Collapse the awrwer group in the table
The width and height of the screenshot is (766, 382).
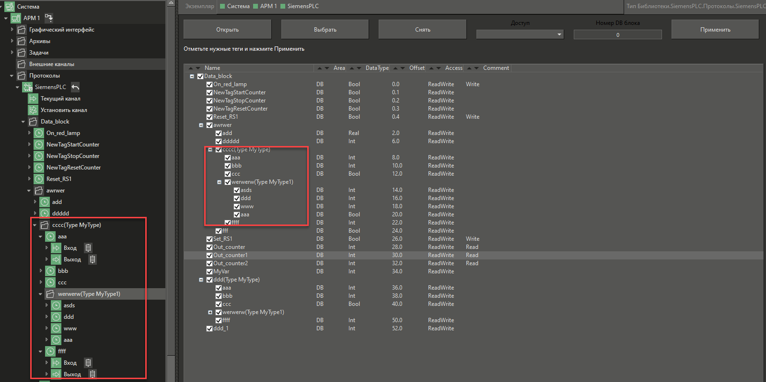click(201, 125)
